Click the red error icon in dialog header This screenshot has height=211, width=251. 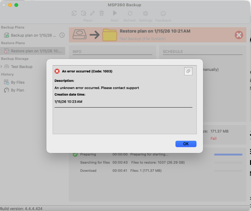pos(57,71)
